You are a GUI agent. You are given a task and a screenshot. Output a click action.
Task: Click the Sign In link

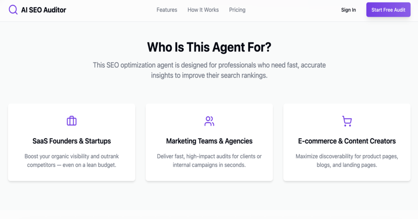pos(349,10)
